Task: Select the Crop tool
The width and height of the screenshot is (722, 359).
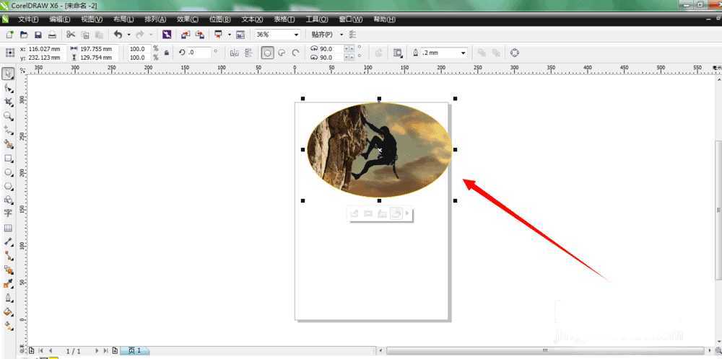Action: (x=8, y=102)
